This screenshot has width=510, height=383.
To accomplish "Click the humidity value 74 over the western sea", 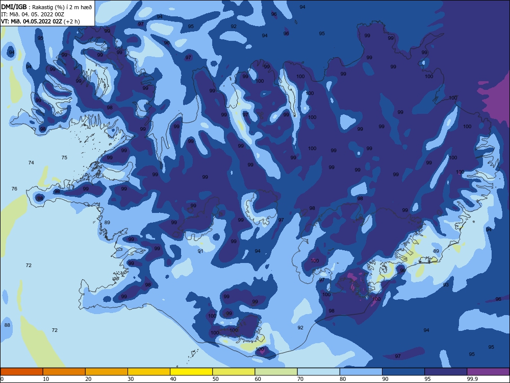I will point(31,162).
